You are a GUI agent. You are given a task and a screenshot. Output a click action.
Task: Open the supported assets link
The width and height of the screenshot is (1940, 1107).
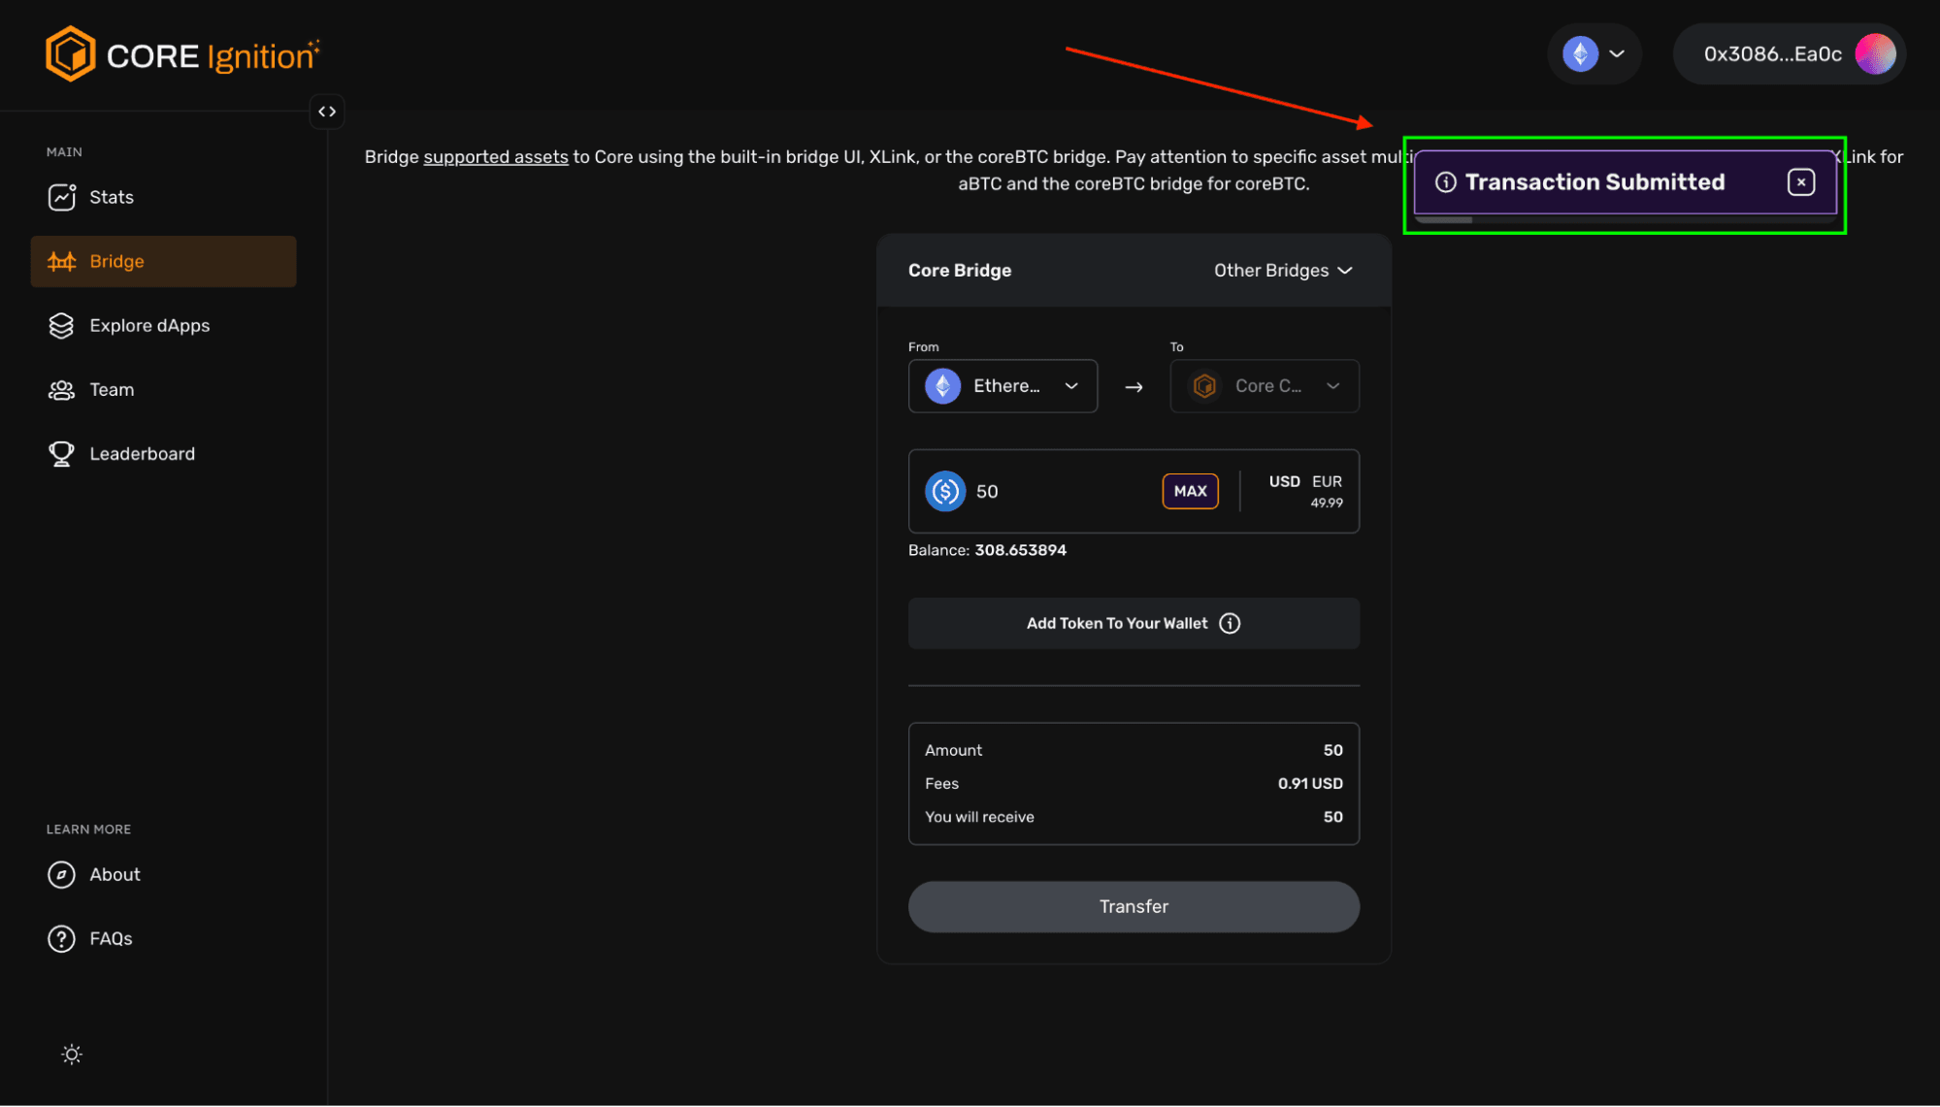click(495, 157)
